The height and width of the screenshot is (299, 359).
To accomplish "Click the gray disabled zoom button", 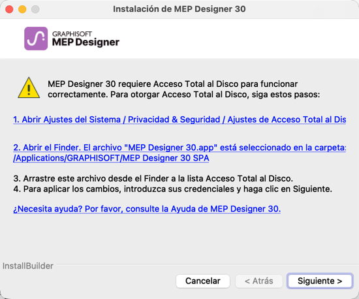I will point(35,9).
